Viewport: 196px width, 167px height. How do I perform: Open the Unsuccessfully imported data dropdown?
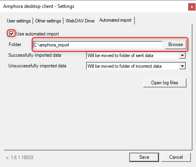[136, 66]
